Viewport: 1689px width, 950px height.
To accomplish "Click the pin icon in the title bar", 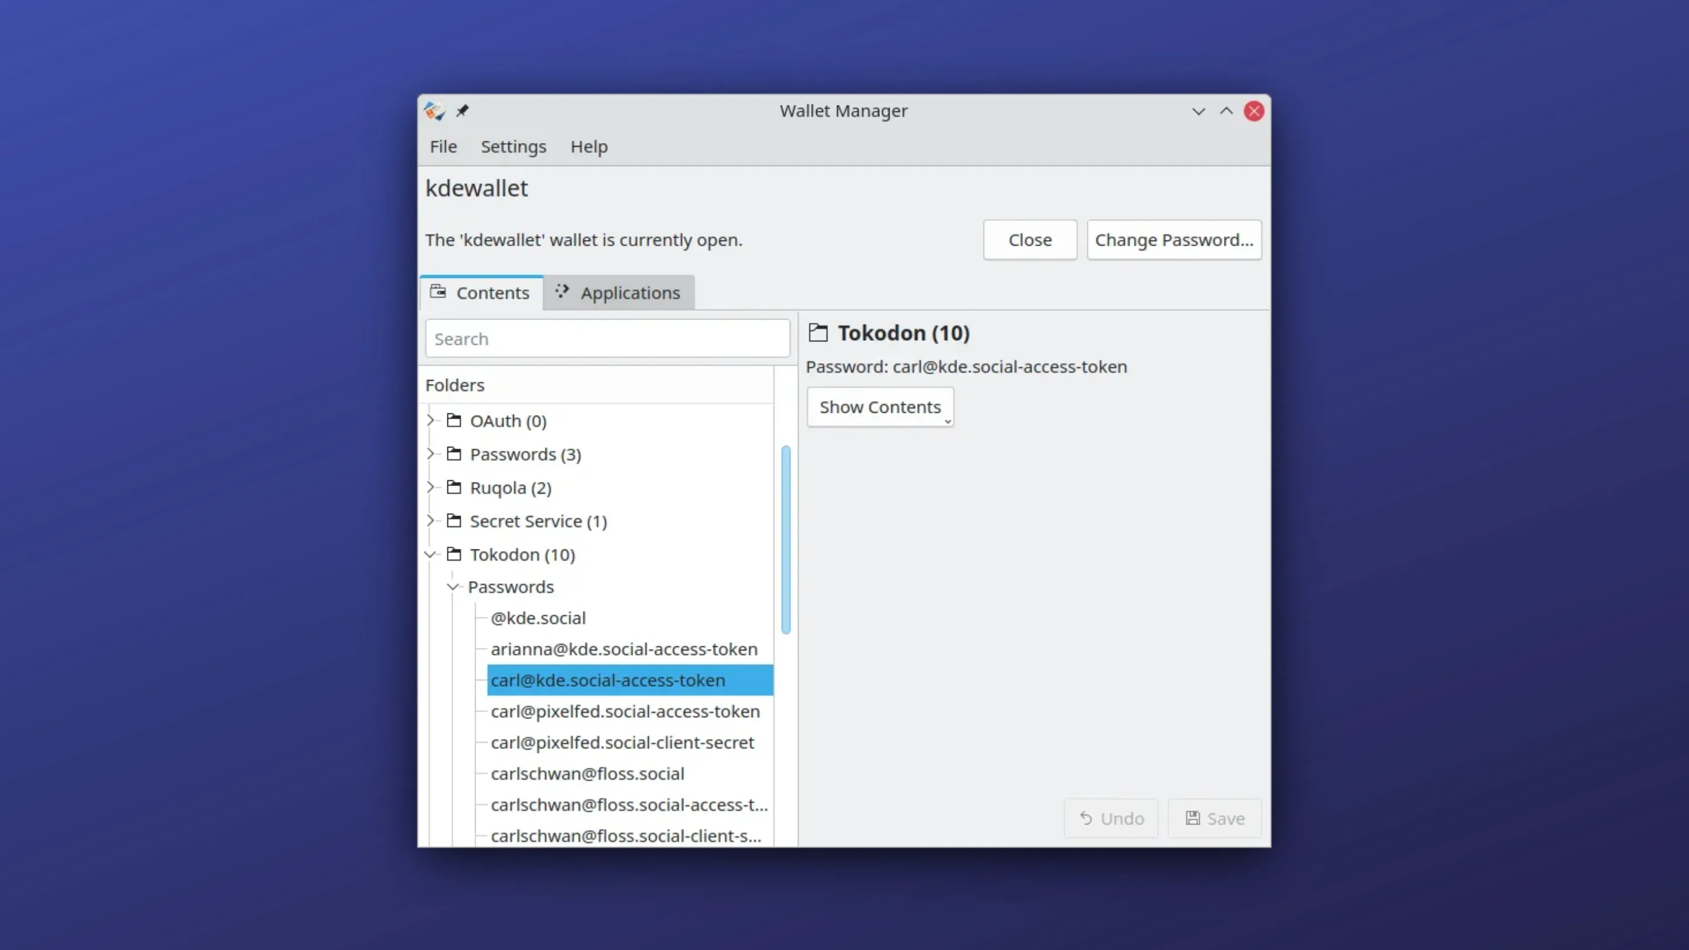I will [x=462, y=111].
